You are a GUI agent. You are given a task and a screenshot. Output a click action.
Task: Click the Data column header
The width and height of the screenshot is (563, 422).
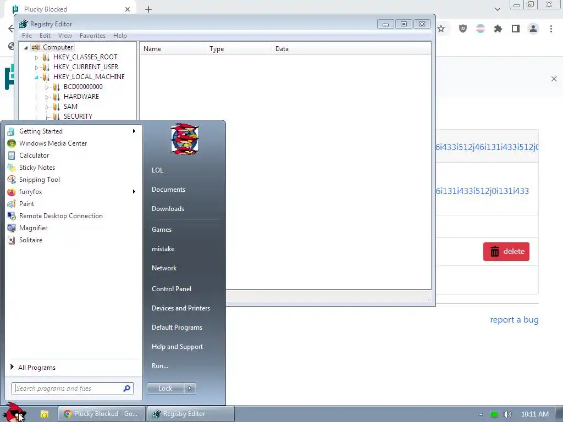click(x=351, y=49)
